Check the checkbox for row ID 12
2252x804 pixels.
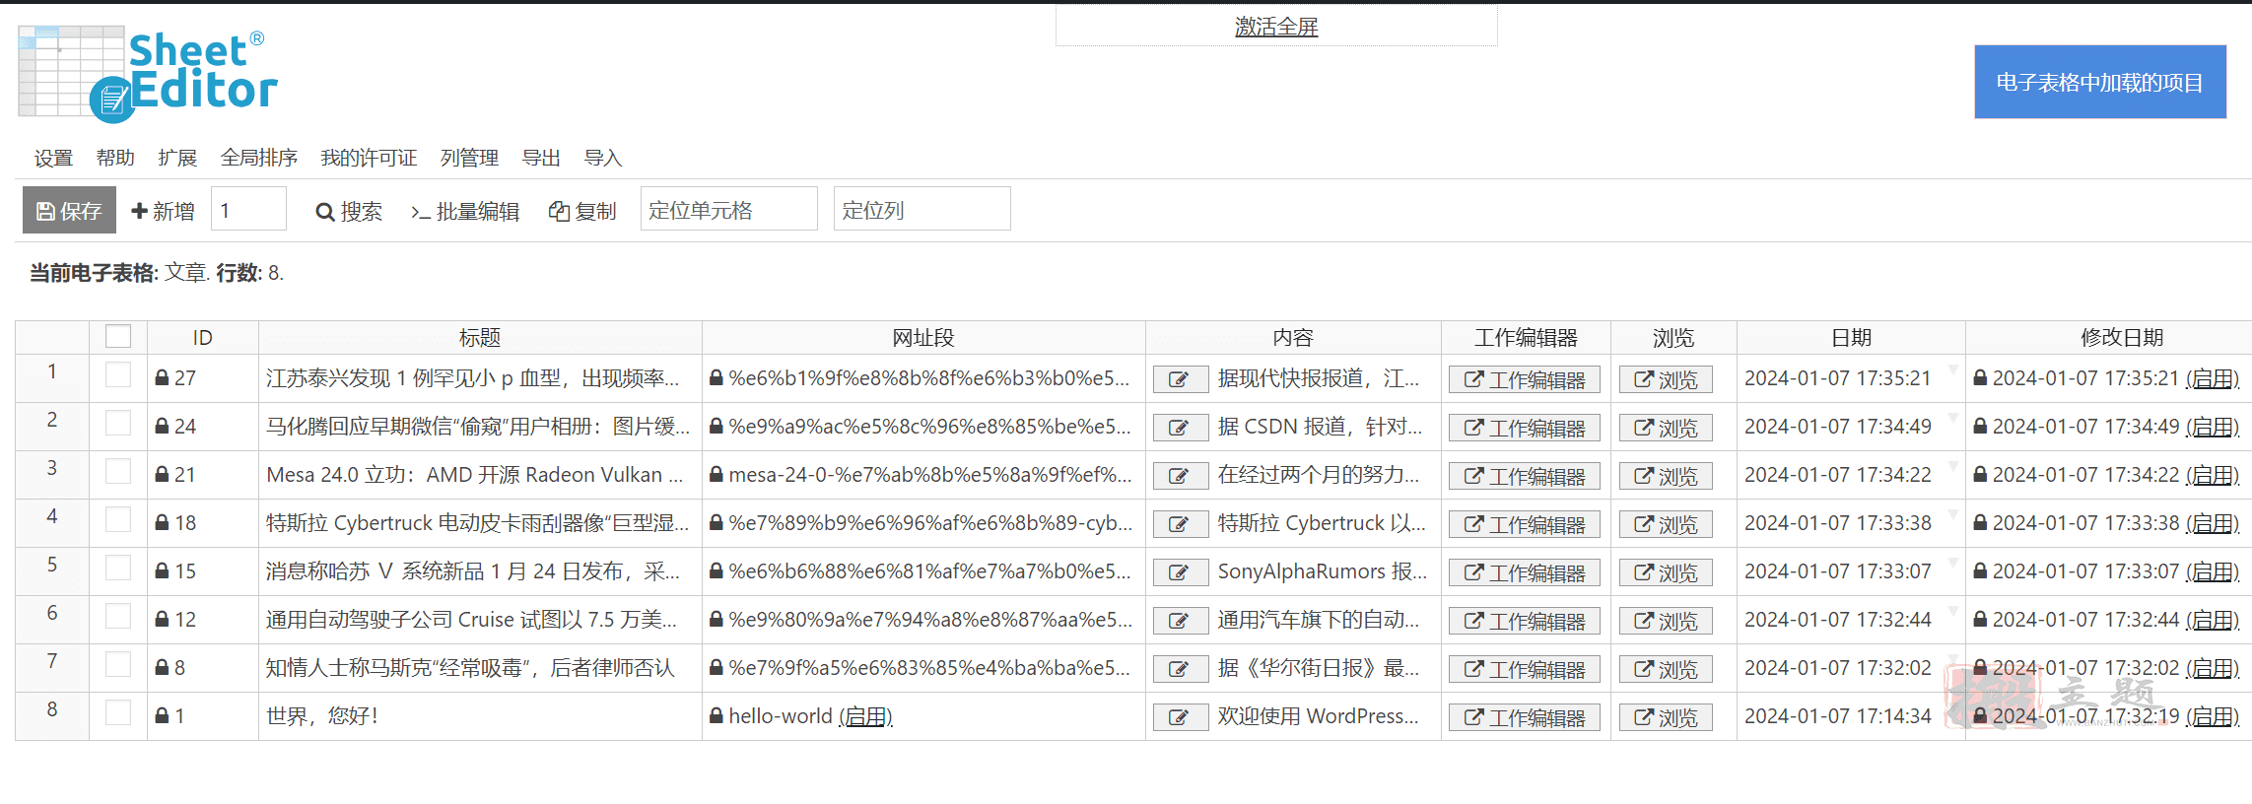(x=118, y=616)
